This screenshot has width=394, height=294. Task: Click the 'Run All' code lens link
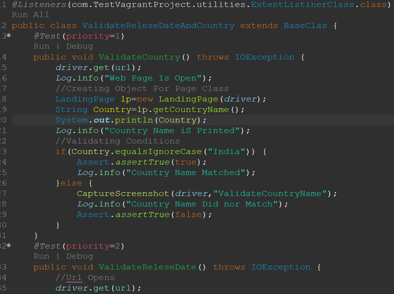30,15
